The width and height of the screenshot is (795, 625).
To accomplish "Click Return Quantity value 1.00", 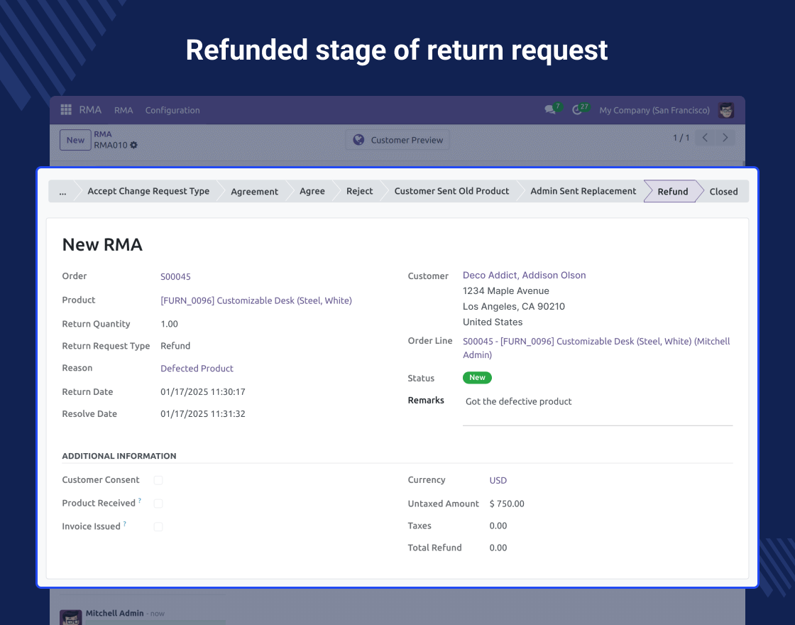I will pos(170,324).
